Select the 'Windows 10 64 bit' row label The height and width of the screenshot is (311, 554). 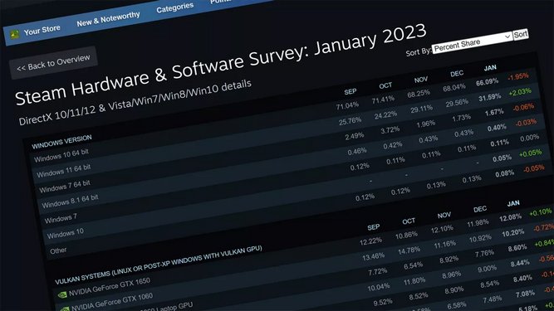61,156
